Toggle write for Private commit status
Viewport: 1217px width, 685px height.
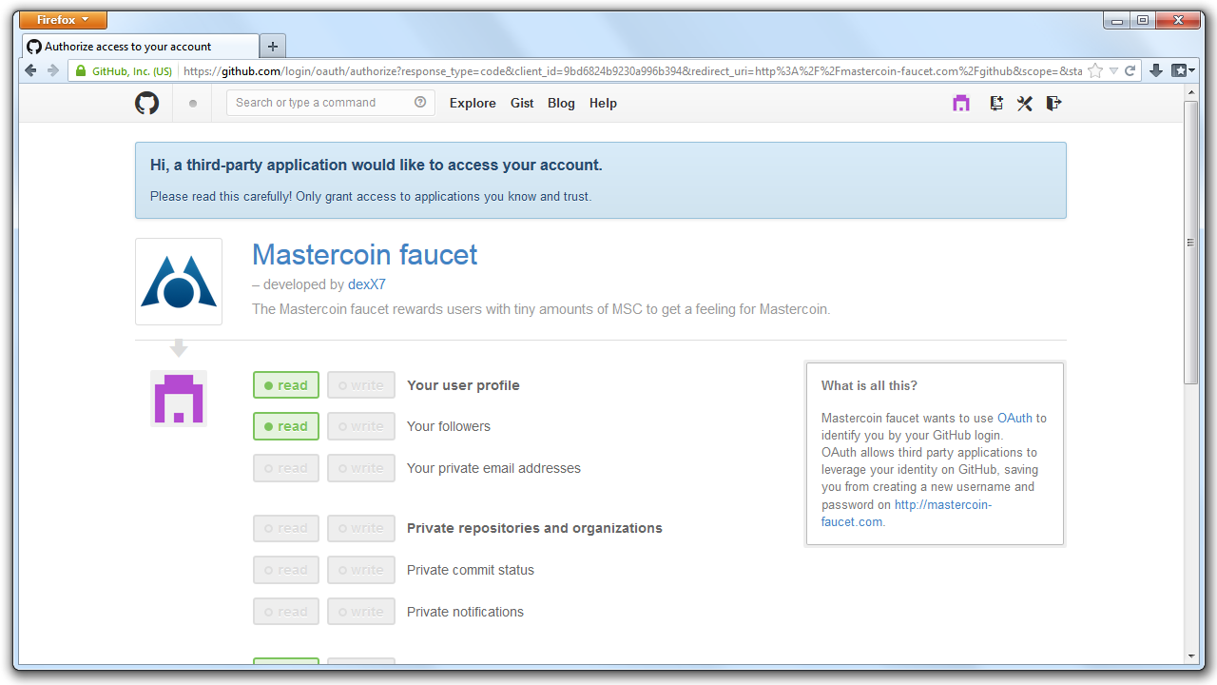[x=361, y=570]
